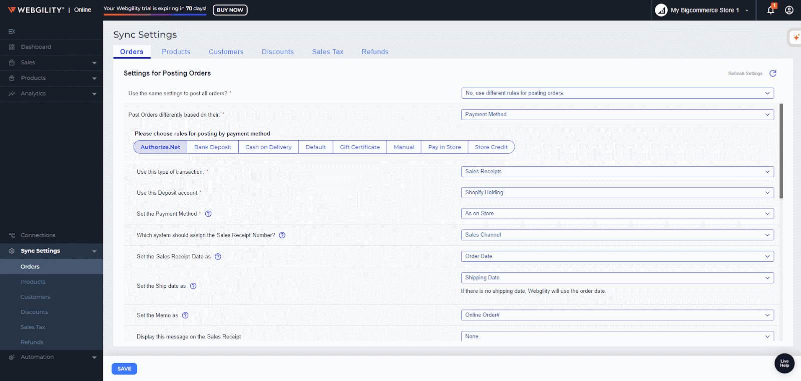The height and width of the screenshot is (381, 801).
Task: Choose the Store Credit payment method segment
Action: pos(491,147)
